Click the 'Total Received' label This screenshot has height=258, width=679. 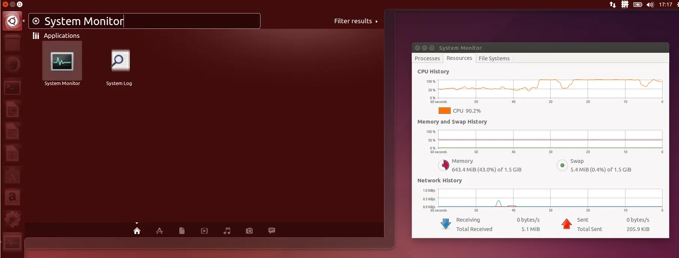pos(474,229)
